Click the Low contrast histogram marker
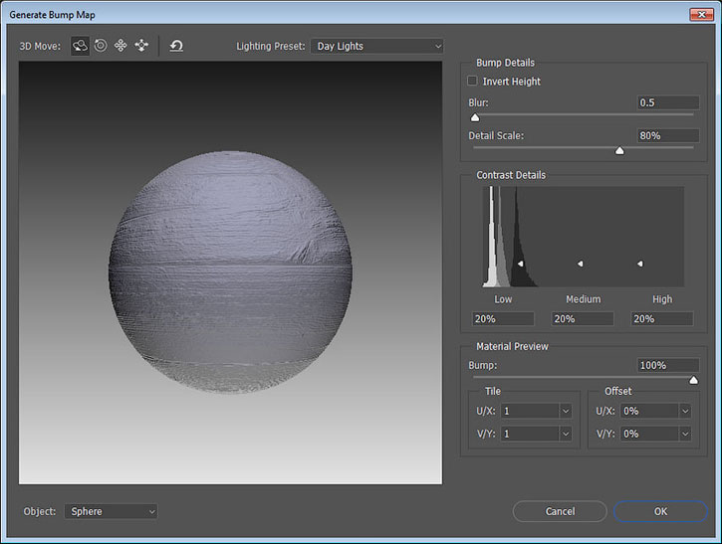The width and height of the screenshot is (722, 544). (520, 264)
